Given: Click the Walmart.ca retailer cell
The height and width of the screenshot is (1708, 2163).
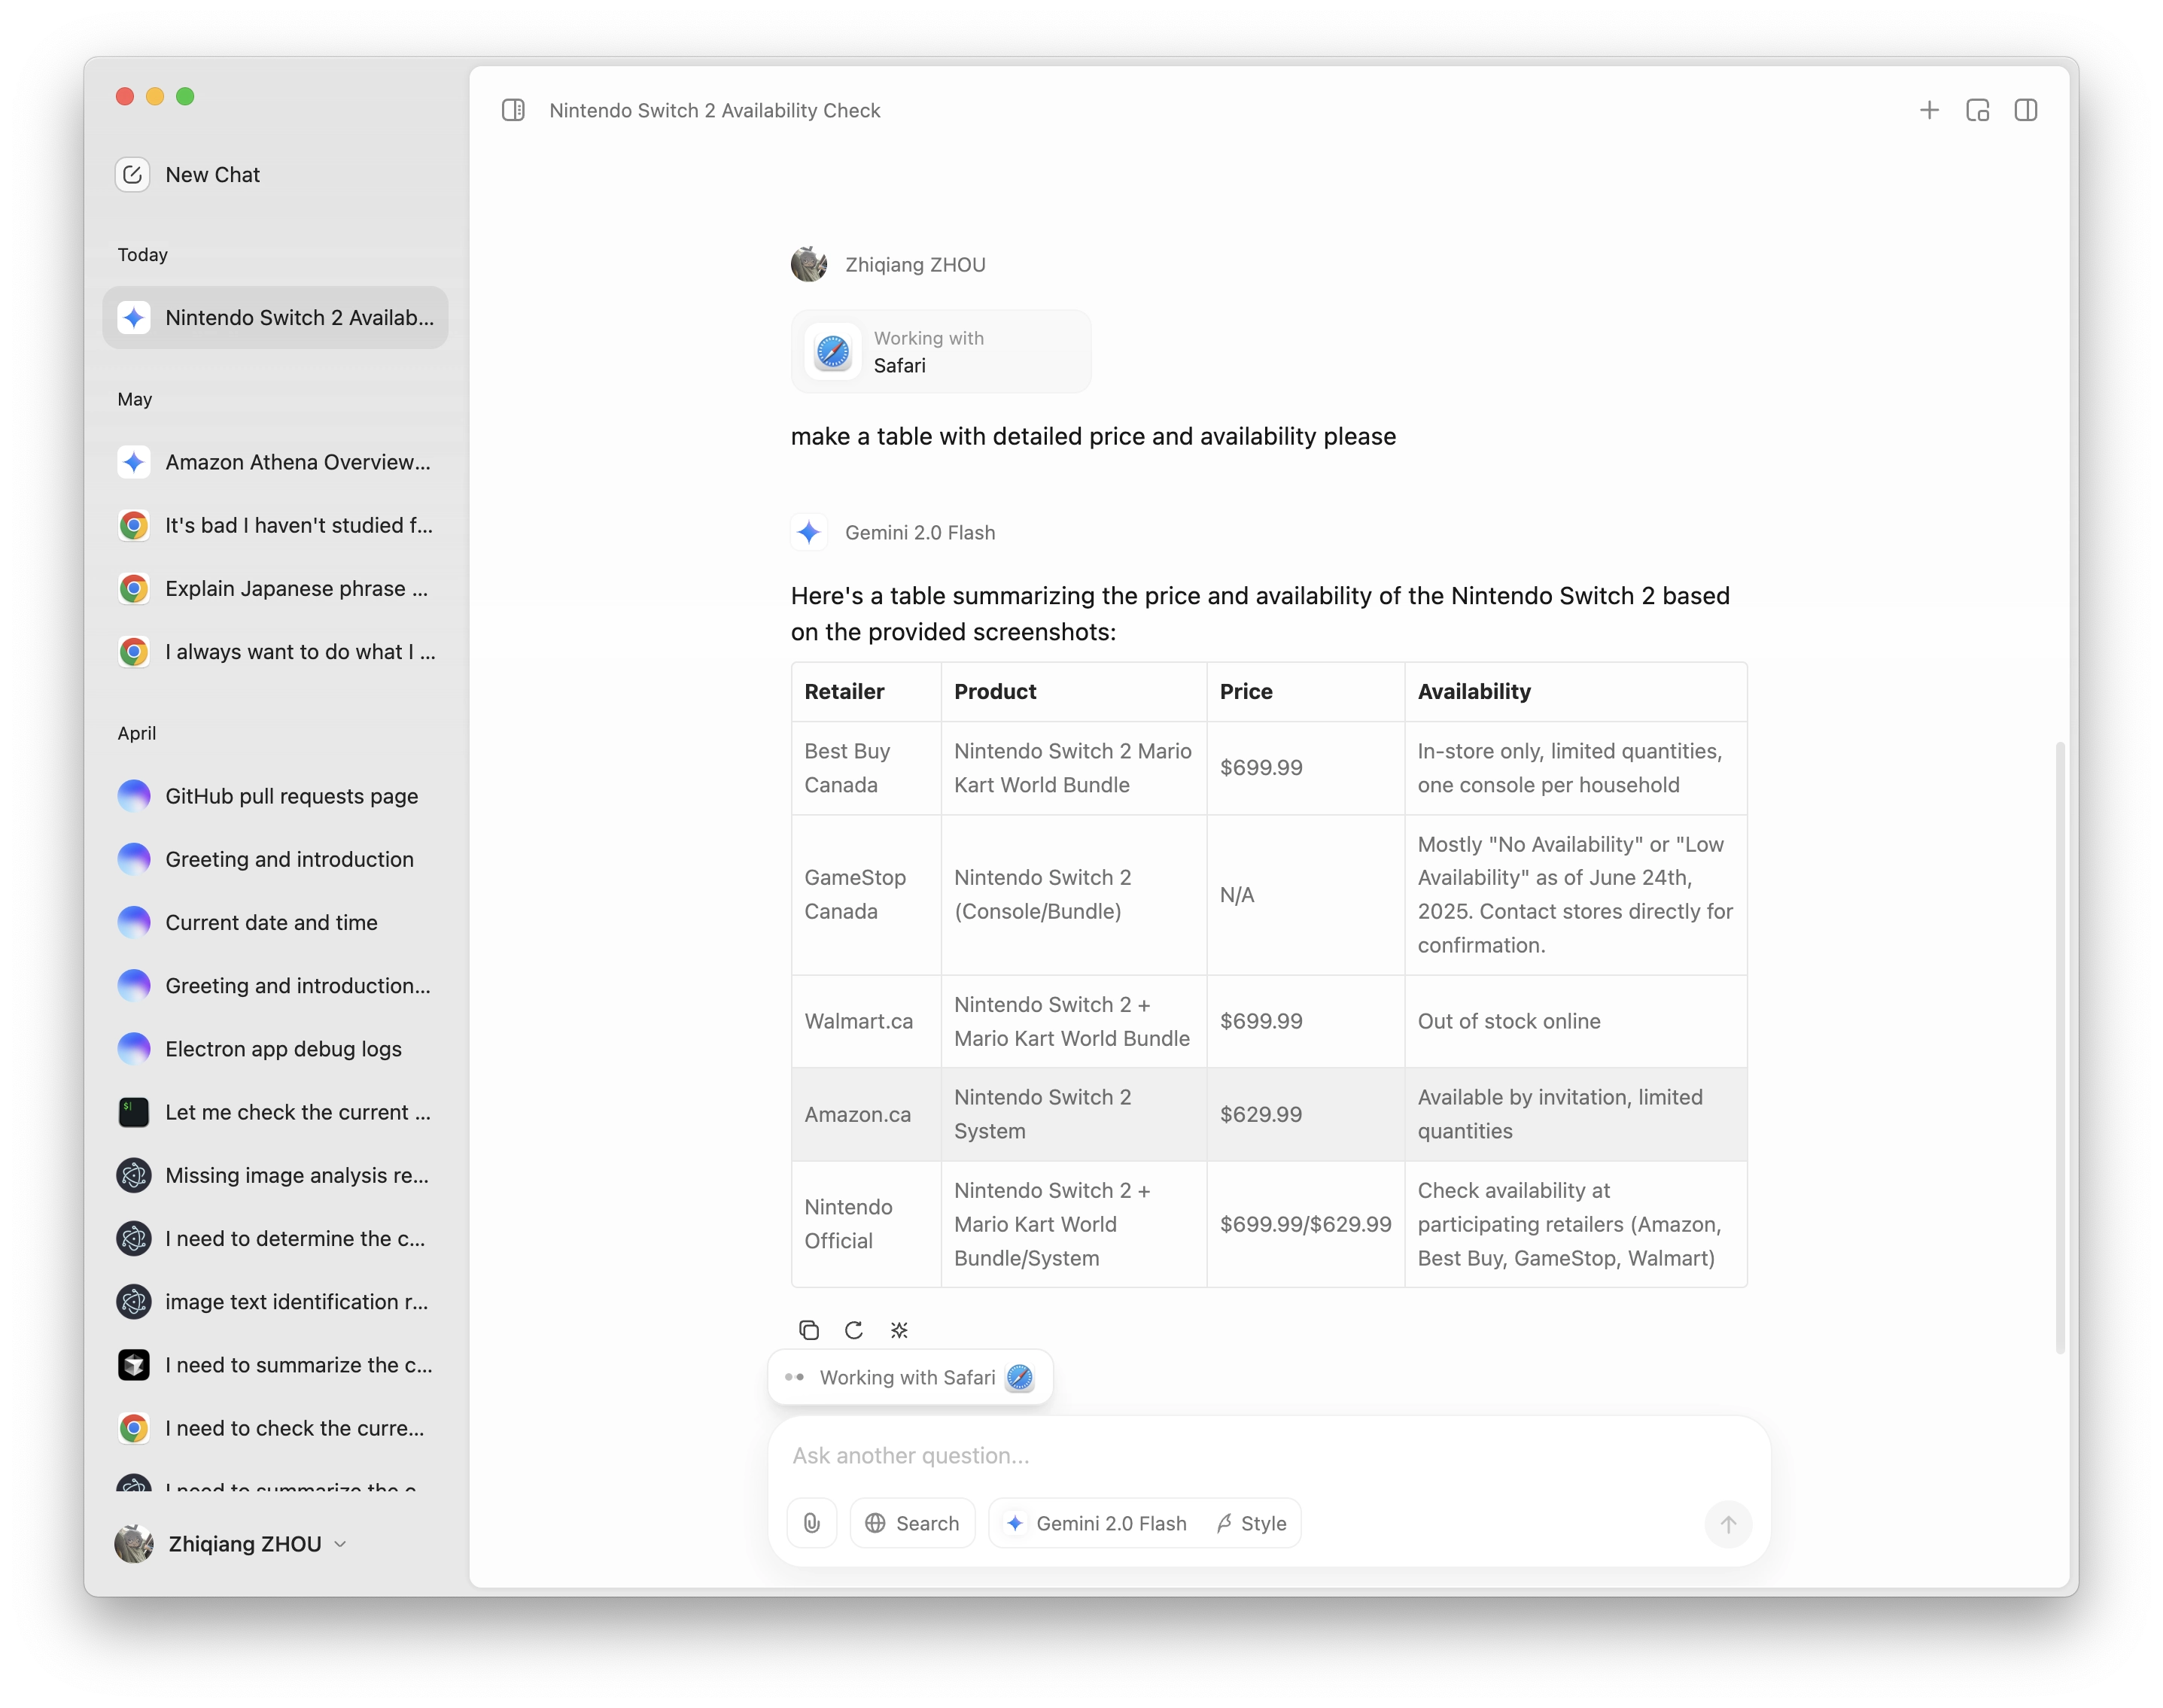Looking at the screenshot, I should coord(866,1021).
